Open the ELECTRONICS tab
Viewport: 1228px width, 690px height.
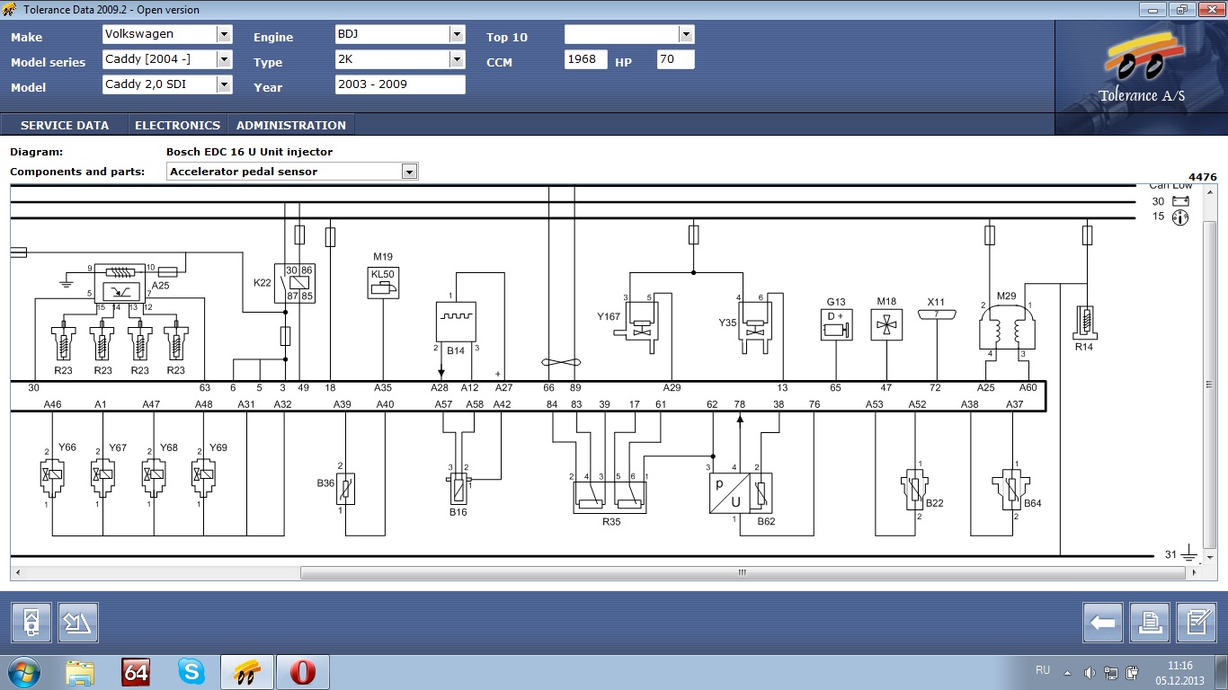point(177,125)
